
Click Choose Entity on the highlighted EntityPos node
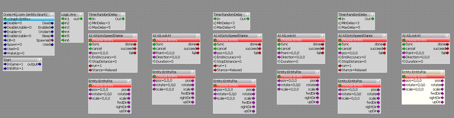click(x=416, y=76)
